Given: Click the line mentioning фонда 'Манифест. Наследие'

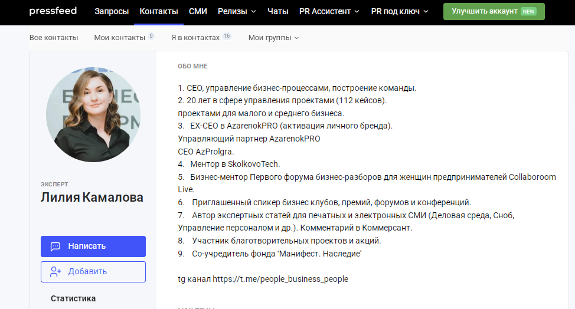Looking at the screenshot, I should pyautogui.click(x=270, y=254).
